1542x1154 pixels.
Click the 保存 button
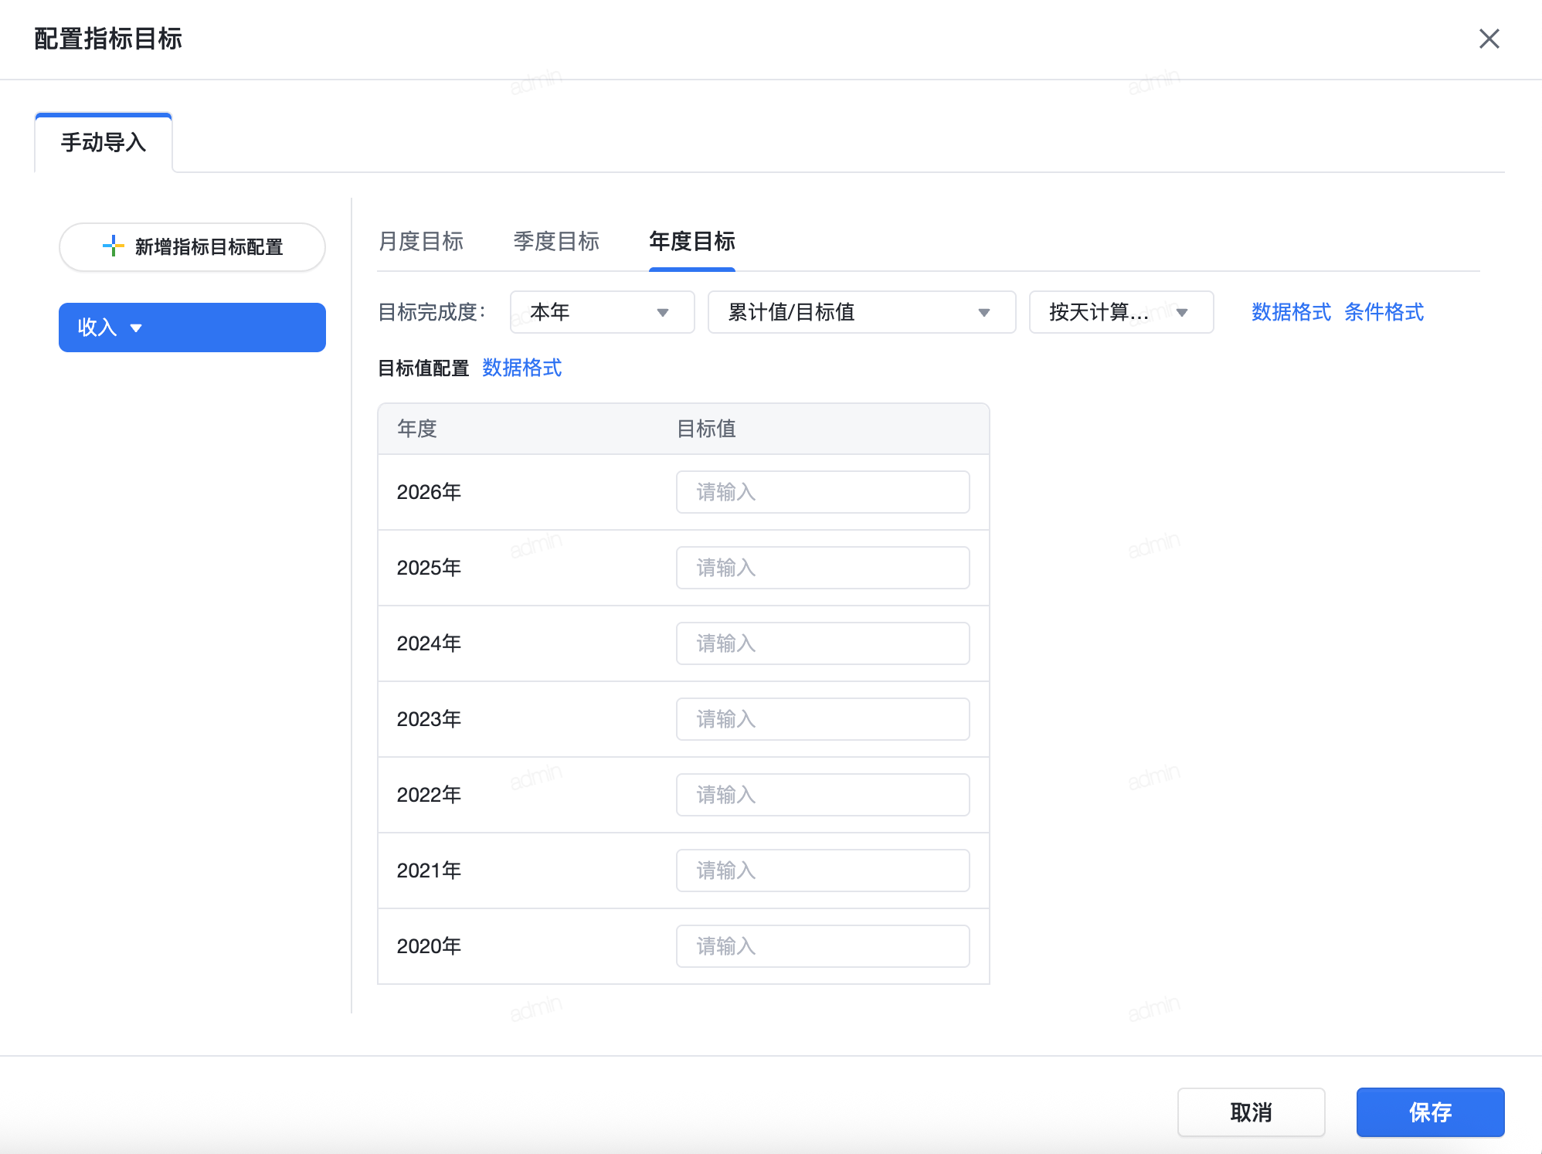tap(1430, 1112)
